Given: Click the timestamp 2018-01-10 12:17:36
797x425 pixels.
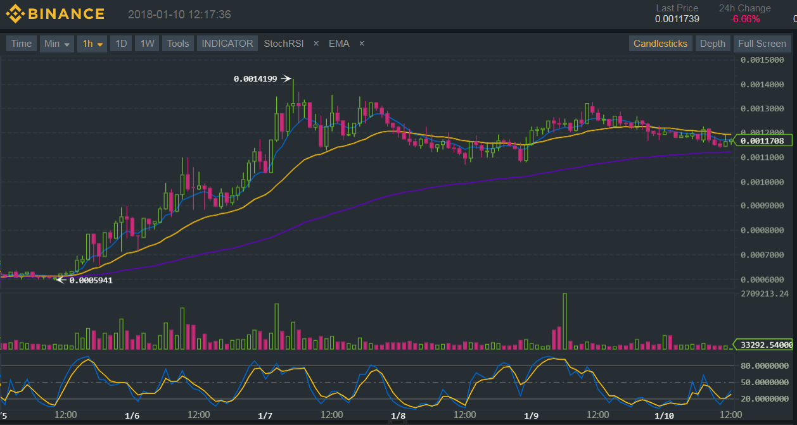Looking at the screenshot, I should (x=179, y=14).
